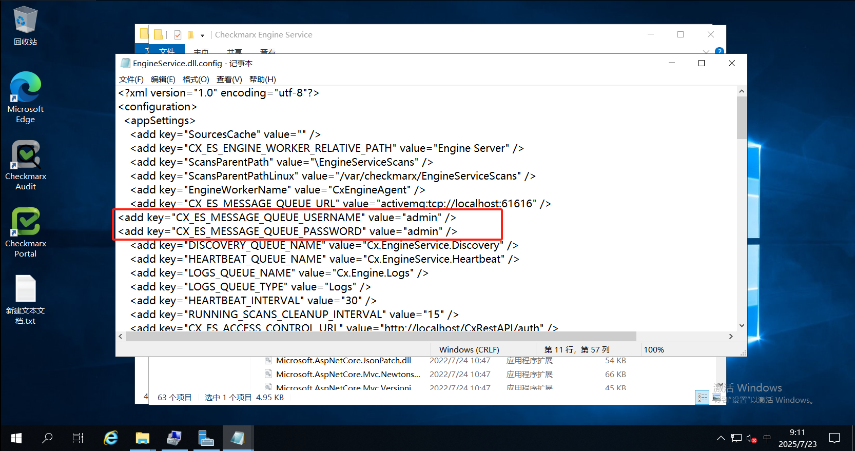Select the 54 KB size cell in Explorer
Viewport: 855px width, 451px height.
tap(615, 360)
